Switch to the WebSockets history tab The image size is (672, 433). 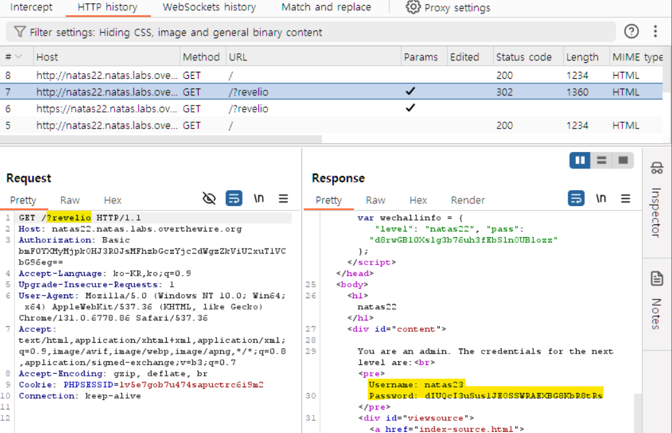point(209,8)
